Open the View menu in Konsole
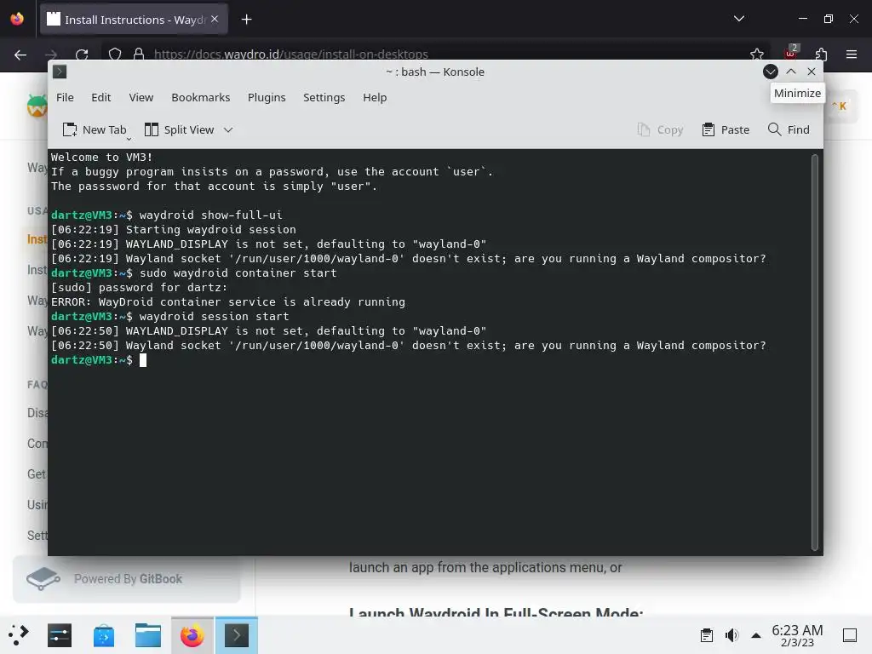Screen dimensions: 872x654 (x=141, y=97)
